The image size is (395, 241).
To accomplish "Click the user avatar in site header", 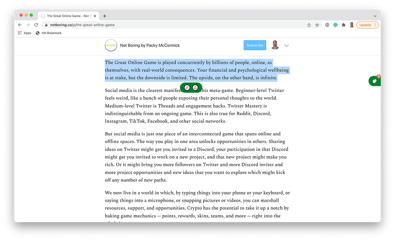I will 275,45.
